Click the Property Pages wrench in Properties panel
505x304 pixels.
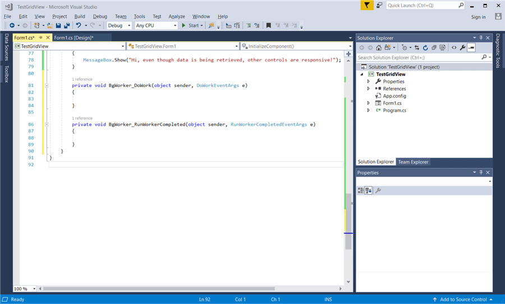point(378,191)
